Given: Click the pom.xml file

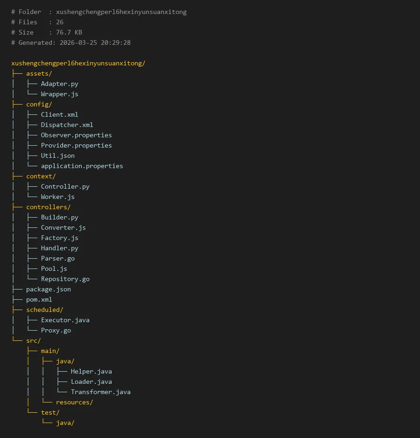Looking at the screenshot, I should click(x=39, y=300).
